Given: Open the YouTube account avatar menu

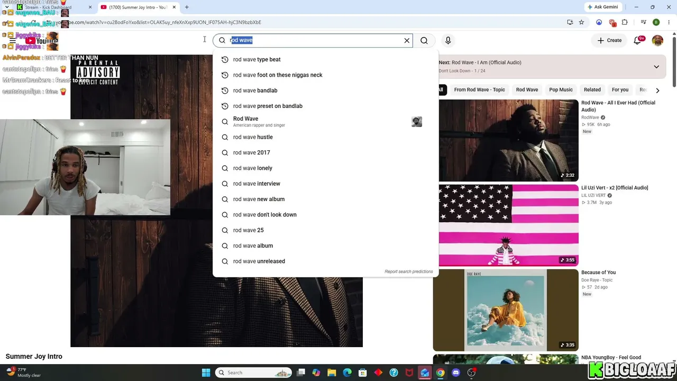Looking at the screenshot, I should (657, 40).
